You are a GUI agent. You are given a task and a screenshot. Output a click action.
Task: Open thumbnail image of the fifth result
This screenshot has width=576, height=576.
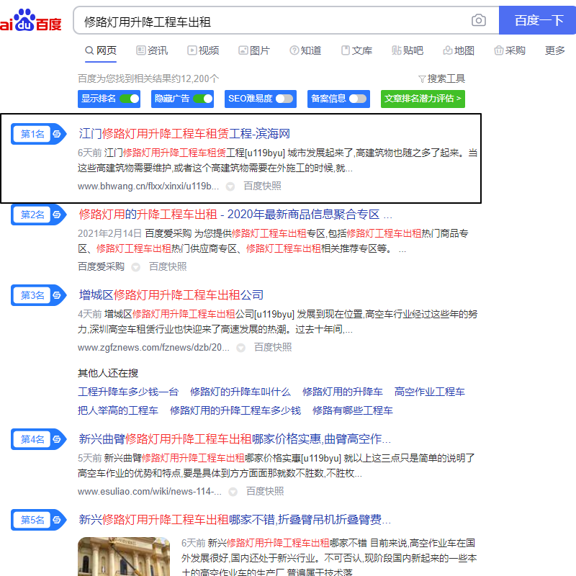coord(124,557)
